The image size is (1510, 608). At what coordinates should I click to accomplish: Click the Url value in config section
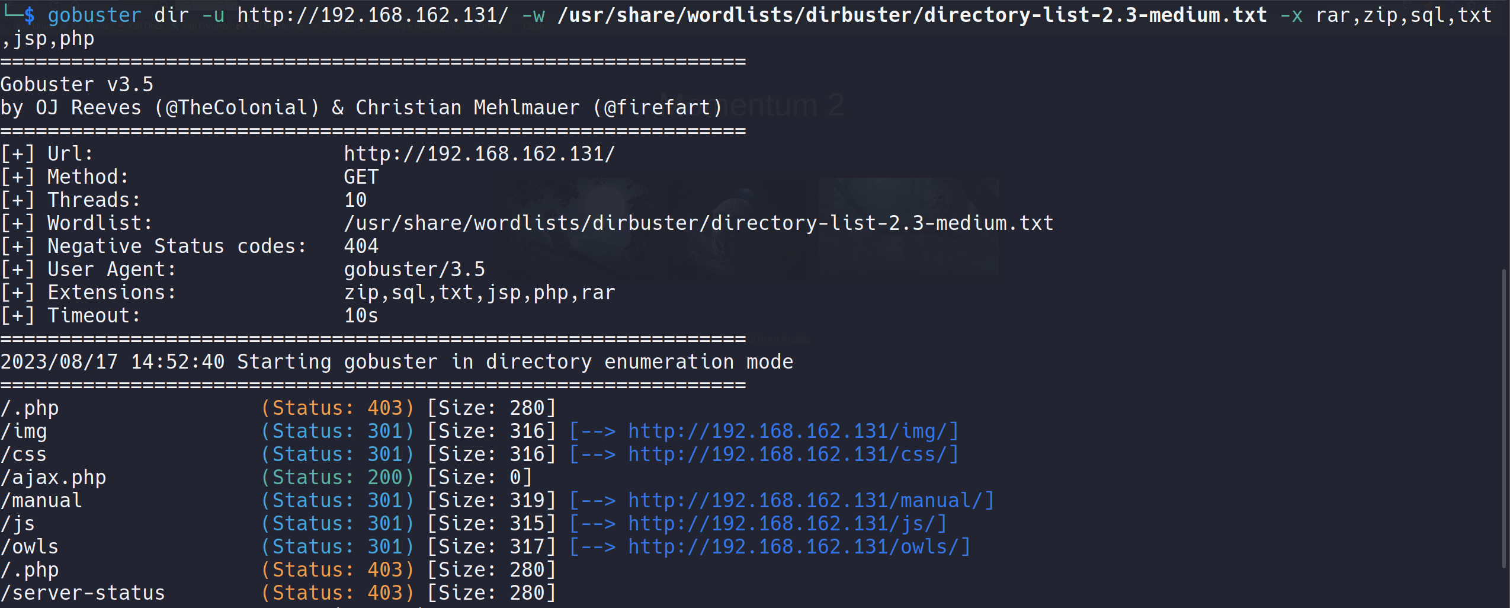coord(479,154)
